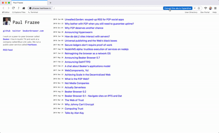Viewport: 219px width, 133px height.
Task: Open the Help menu
Action: (215, 12)
